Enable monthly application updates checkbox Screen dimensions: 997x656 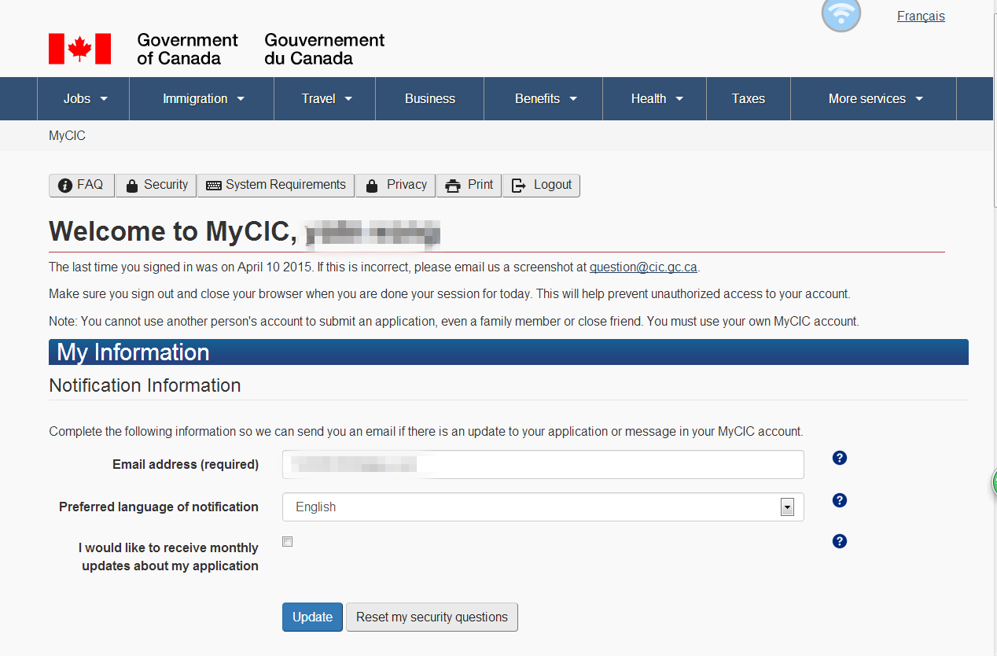(x=288, y=542)
